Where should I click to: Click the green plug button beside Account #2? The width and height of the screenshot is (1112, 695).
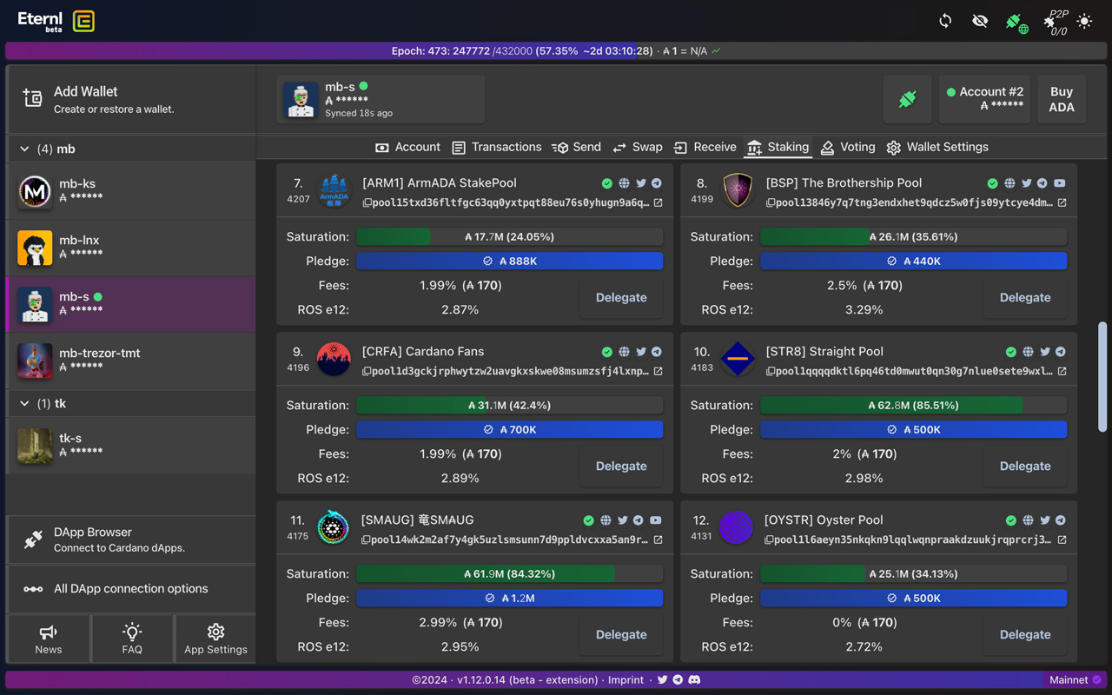click(x=908, y=99)
